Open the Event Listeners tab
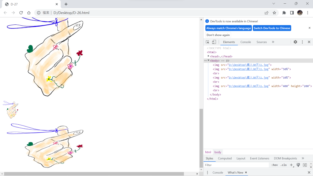The image size is (313, 176). (x=260, y=158)
